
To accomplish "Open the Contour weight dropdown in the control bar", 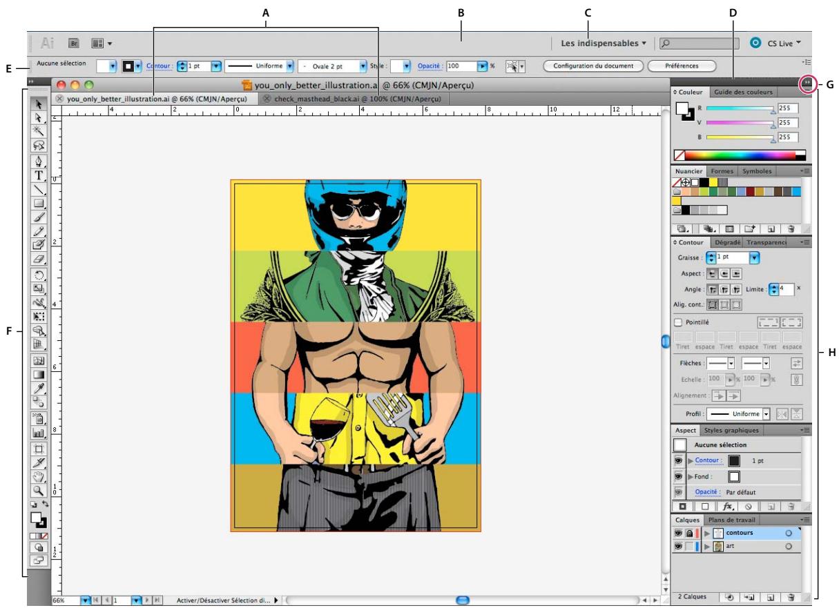I will pos(215,67).
